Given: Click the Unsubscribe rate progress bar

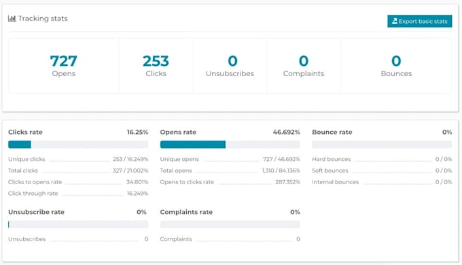Looking at the screenshot, I should coord(78,225).
